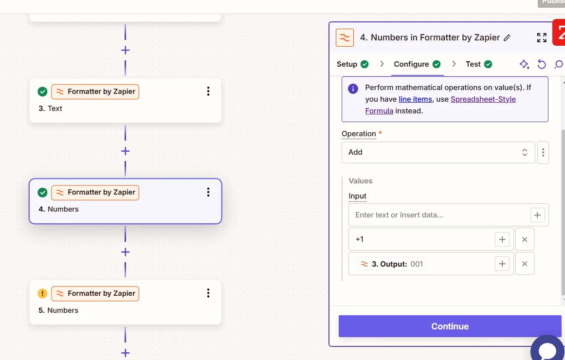
Task: Remove the +1 input value row
Action: pos(525,239)
